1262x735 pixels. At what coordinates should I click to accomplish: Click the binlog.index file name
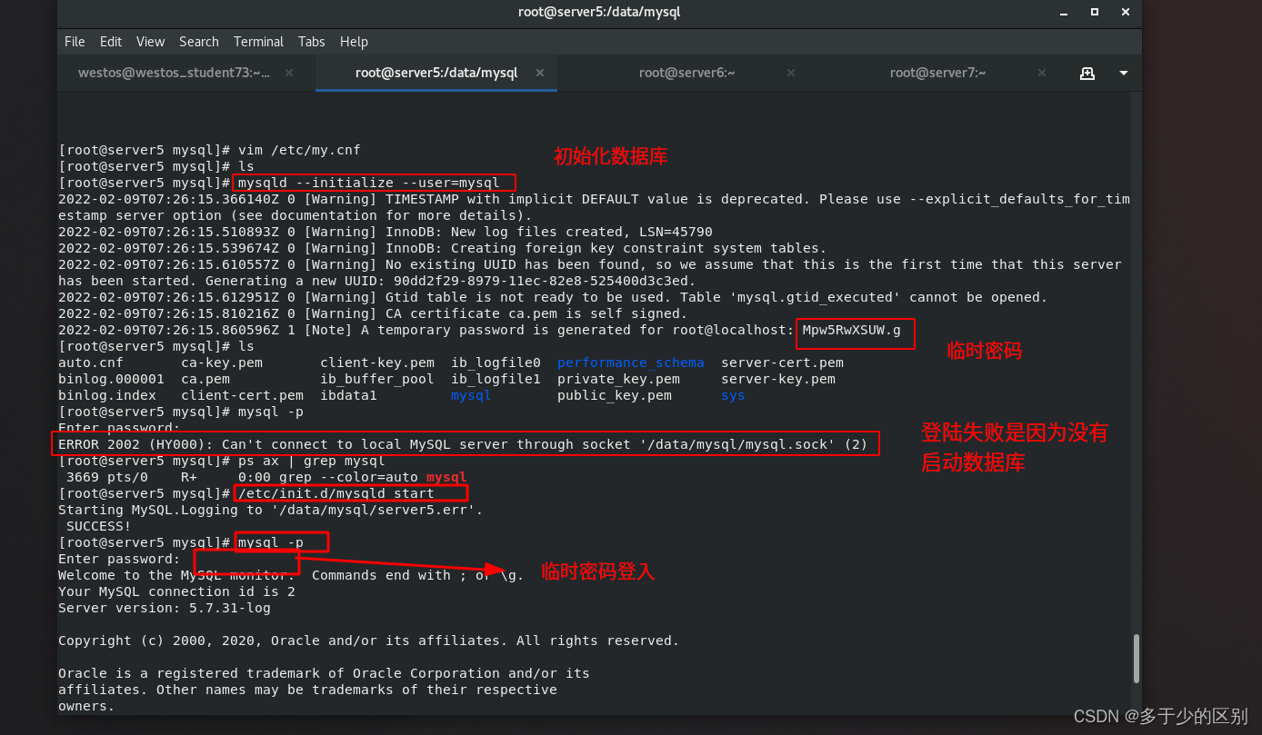(107, 395)
